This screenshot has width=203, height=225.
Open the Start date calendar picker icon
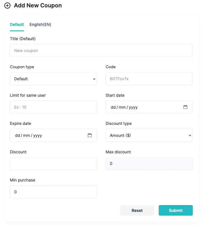[x=185, y=107]
